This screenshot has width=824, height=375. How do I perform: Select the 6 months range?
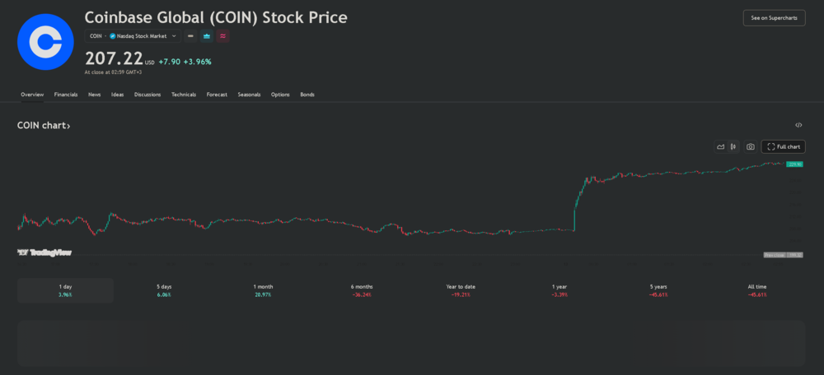(362, 290)
